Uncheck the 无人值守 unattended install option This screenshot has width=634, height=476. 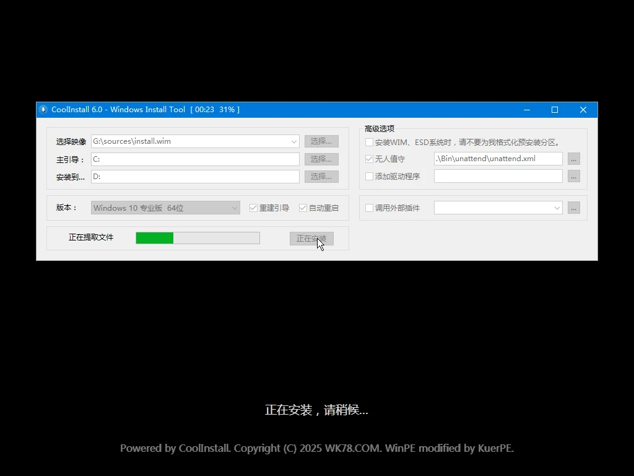point(369,159)
